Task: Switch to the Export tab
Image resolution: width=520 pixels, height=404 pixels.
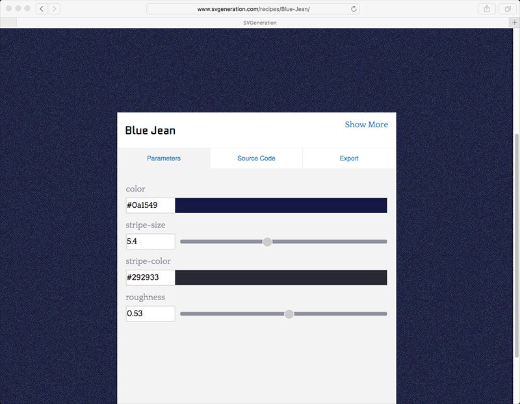Action: [x=349, y=158]
